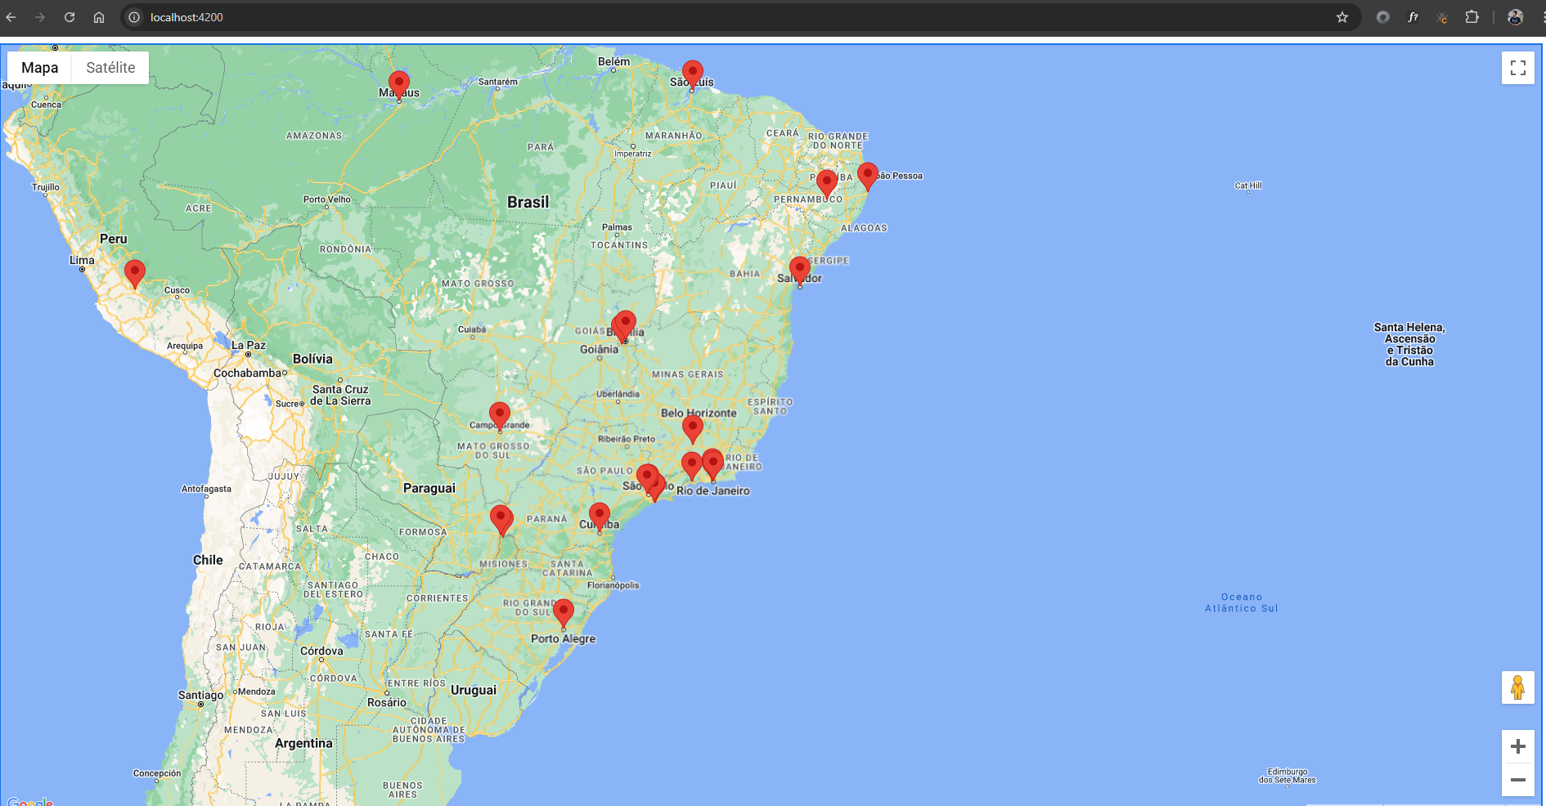Click the marker over Salvador
1546x806 pixels.
(x=800, y=271)
